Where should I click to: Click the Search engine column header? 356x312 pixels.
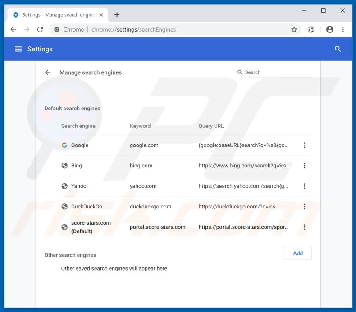78,126
